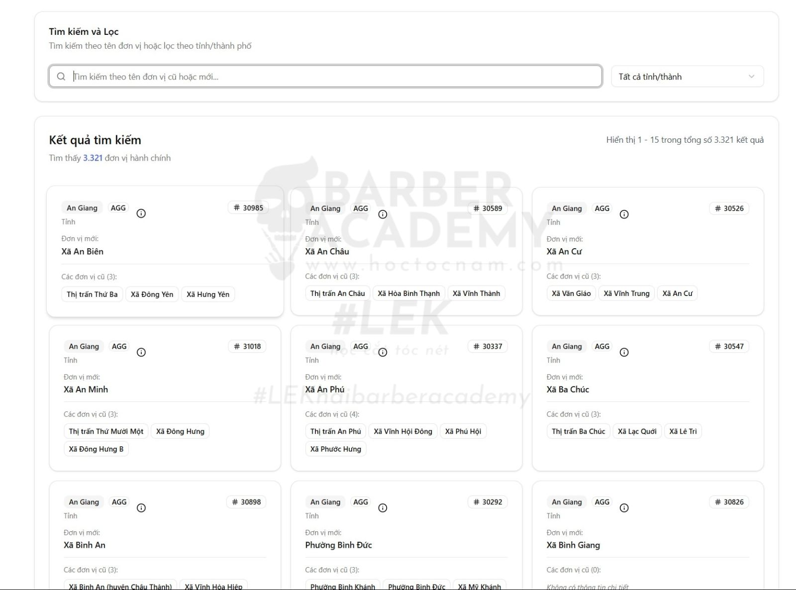Viewport: 796px width, 590px height.
Task: Click code badge # 30985
Action: (x=248, y=208)
